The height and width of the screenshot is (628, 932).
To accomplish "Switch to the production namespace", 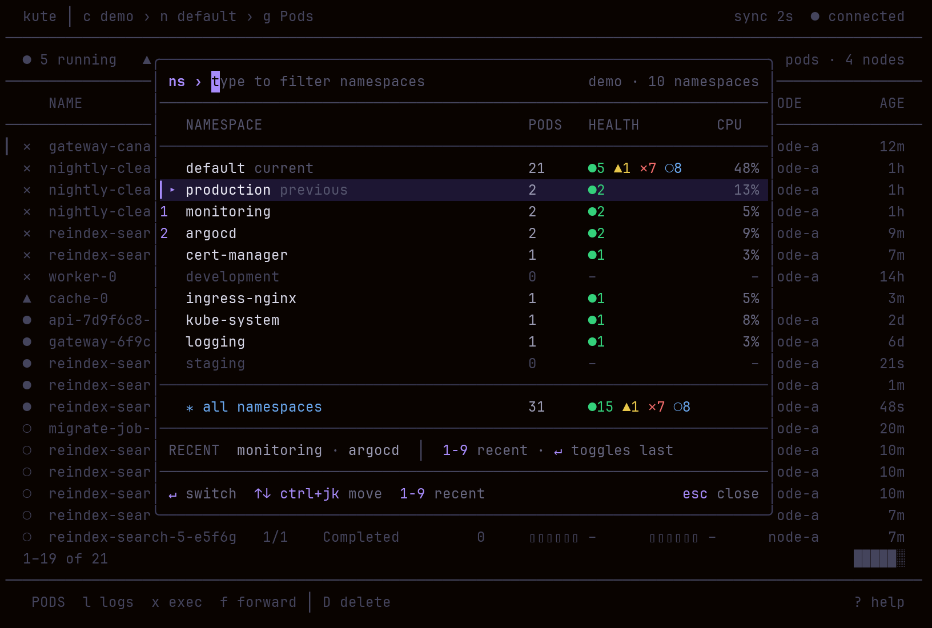I will click(464, 190).
